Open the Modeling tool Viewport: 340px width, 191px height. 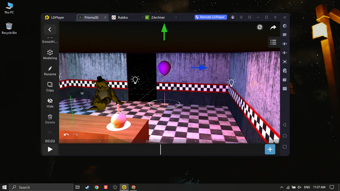[x=50, y=55]
